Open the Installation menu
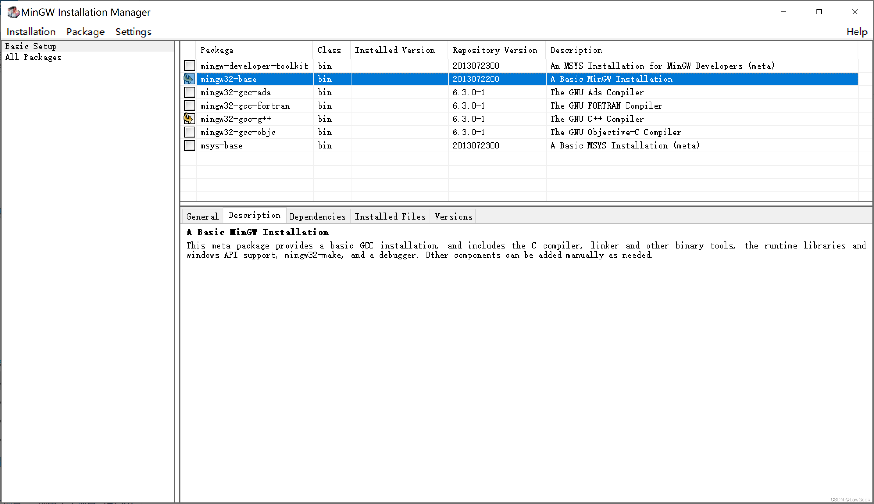The width and height of the screenshot is (874, 504). 31,32
